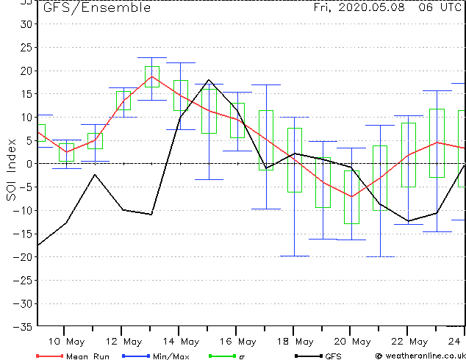Click the red Mean Run legend line
The width and height of the screenshot is (466, 360).
point(49,356)
